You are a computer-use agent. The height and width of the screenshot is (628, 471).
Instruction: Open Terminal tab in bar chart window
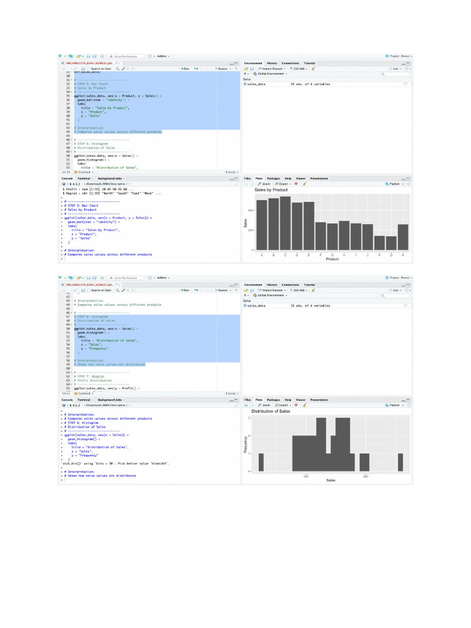[83, 178]
